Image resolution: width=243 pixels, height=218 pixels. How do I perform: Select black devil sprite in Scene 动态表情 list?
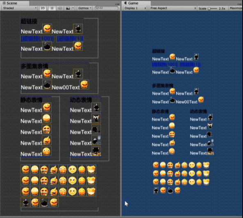point(96,107)
